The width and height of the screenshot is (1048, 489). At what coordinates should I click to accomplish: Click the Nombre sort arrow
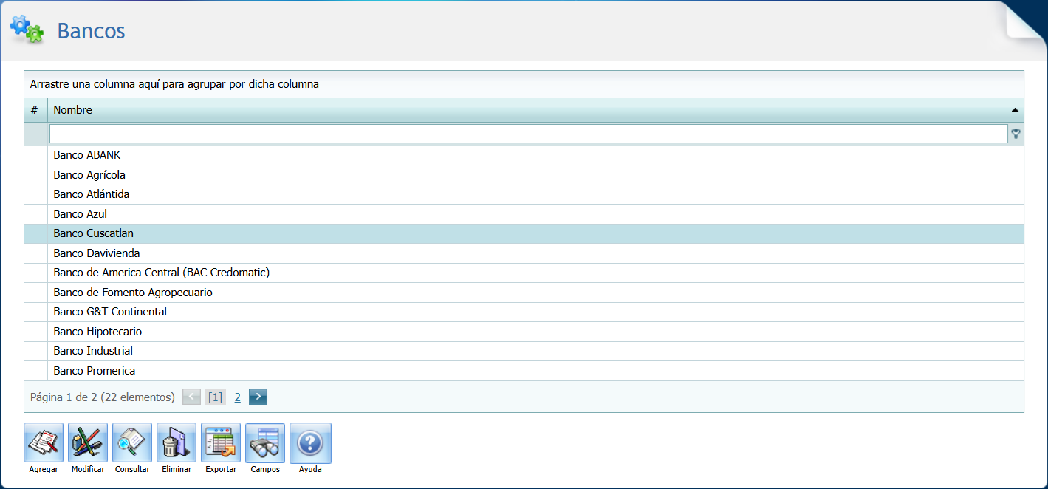pyautogui.click(x=1016, y=110)
